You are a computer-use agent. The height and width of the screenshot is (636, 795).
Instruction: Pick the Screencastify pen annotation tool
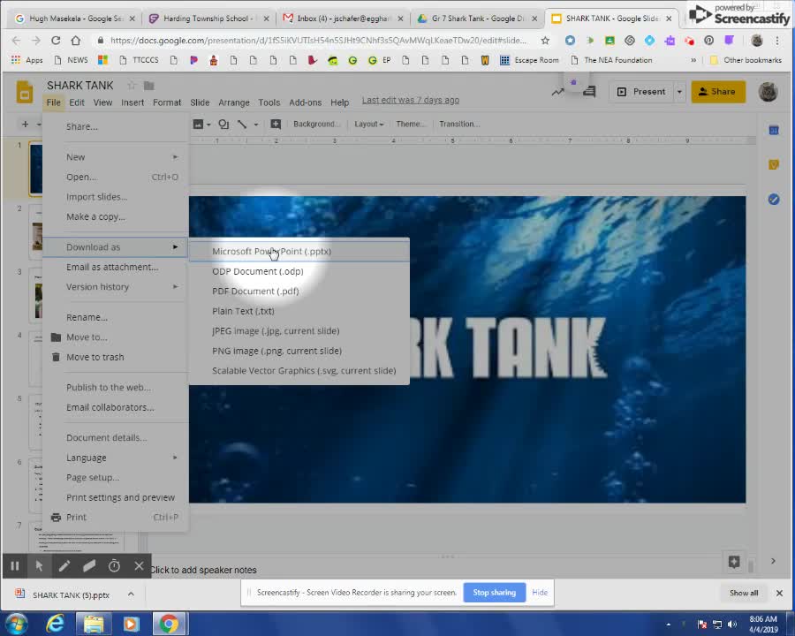(64, 565)
